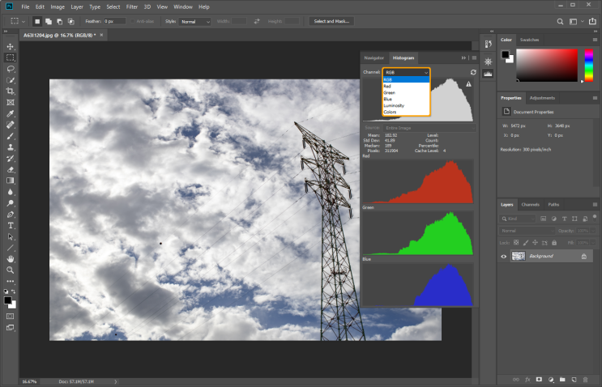Toggle Quick Mask mode
Viewport: 602px width, 387px height.
(x=11, y=317)
